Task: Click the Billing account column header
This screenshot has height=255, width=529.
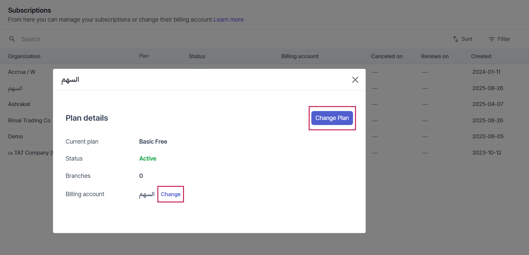Action: (300, 56)
